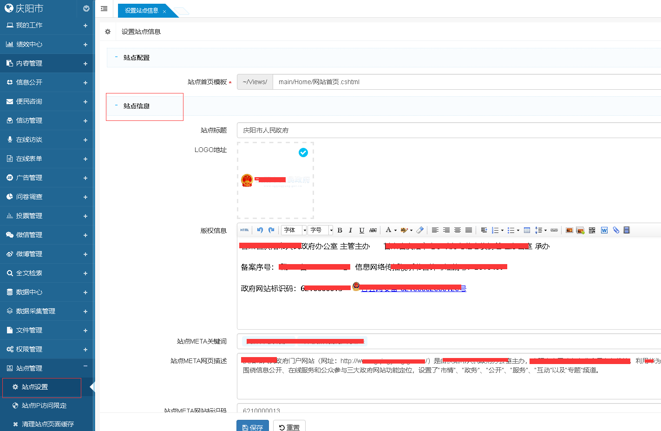Insert a table with the table icon
Image resolution: width=661 pixels, height=431 pixels.
527,230
